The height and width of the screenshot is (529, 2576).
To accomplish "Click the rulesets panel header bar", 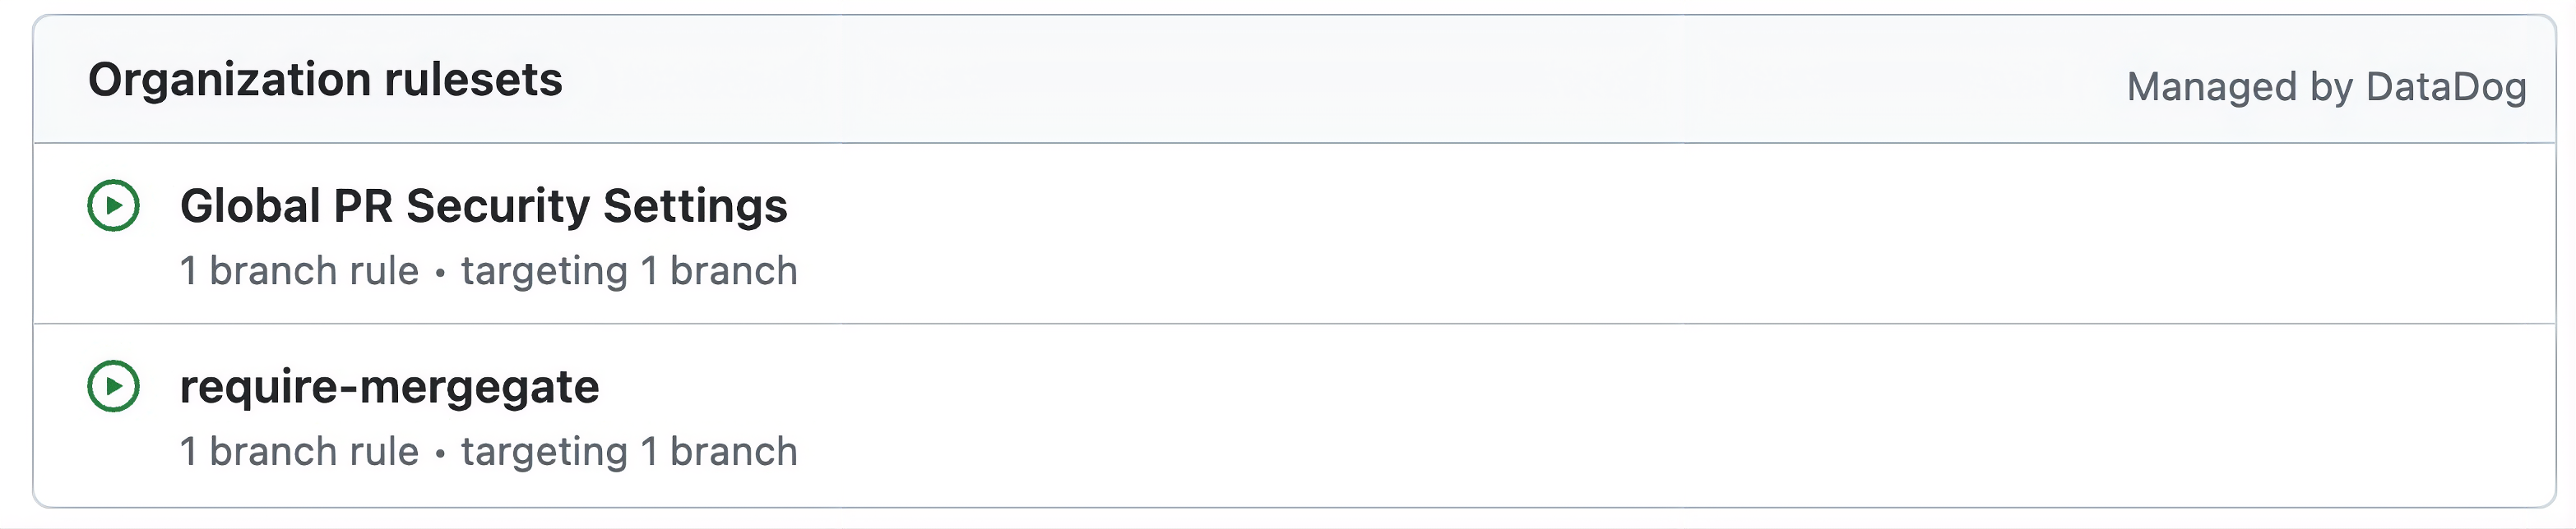I will click(x=1288, y=85).
